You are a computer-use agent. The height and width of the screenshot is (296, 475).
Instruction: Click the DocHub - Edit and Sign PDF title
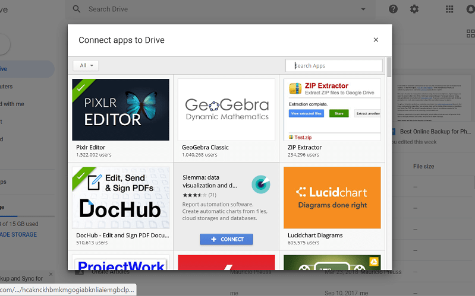pos(122,235)
